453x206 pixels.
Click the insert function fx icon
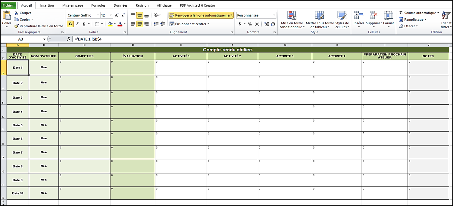pos(69,39)
